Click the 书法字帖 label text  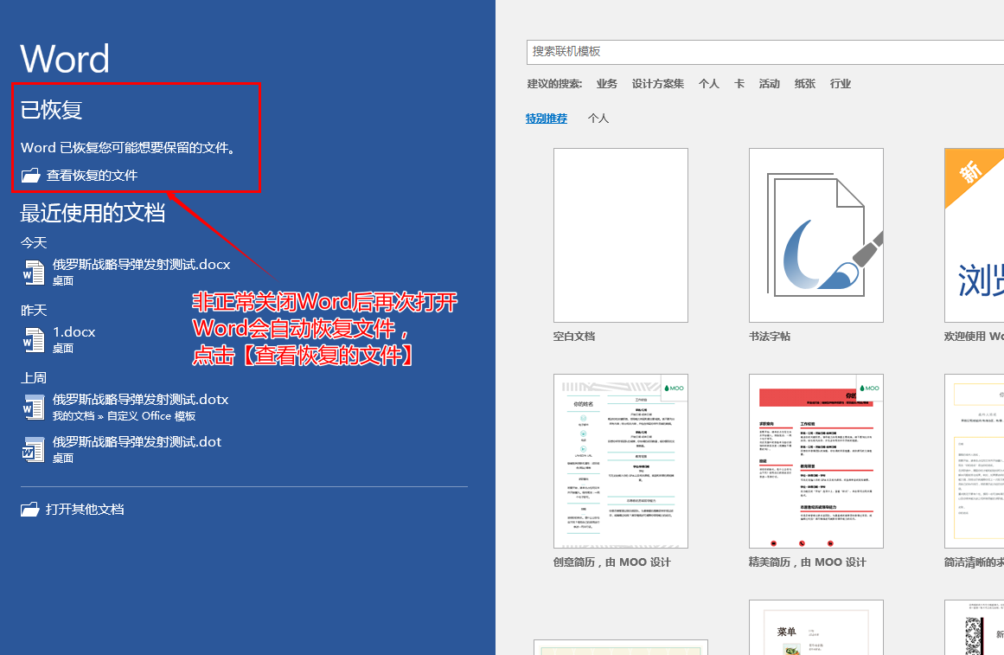[770, 337]
